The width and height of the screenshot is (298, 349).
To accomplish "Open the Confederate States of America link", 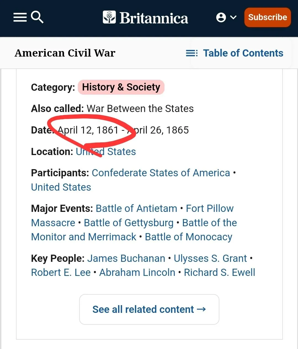I will tap(161, 173).
